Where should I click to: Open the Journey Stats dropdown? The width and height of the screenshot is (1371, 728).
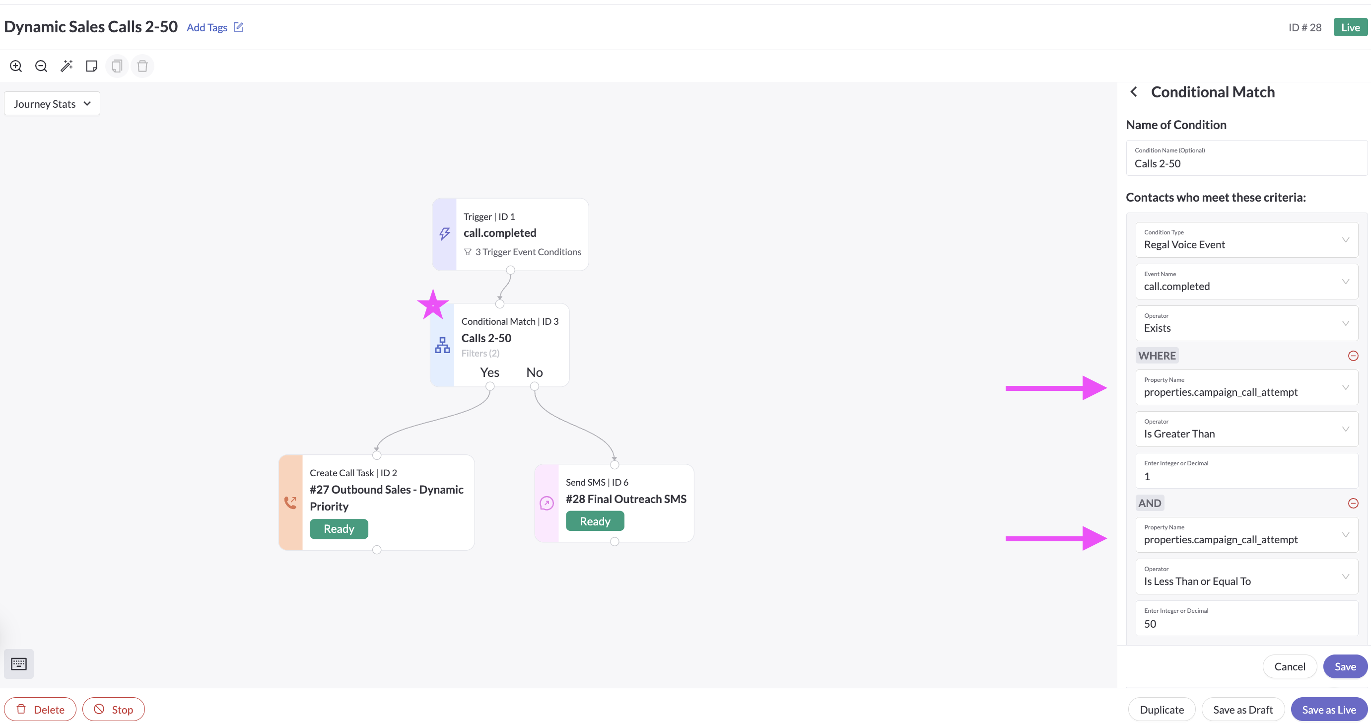[52, 104]
